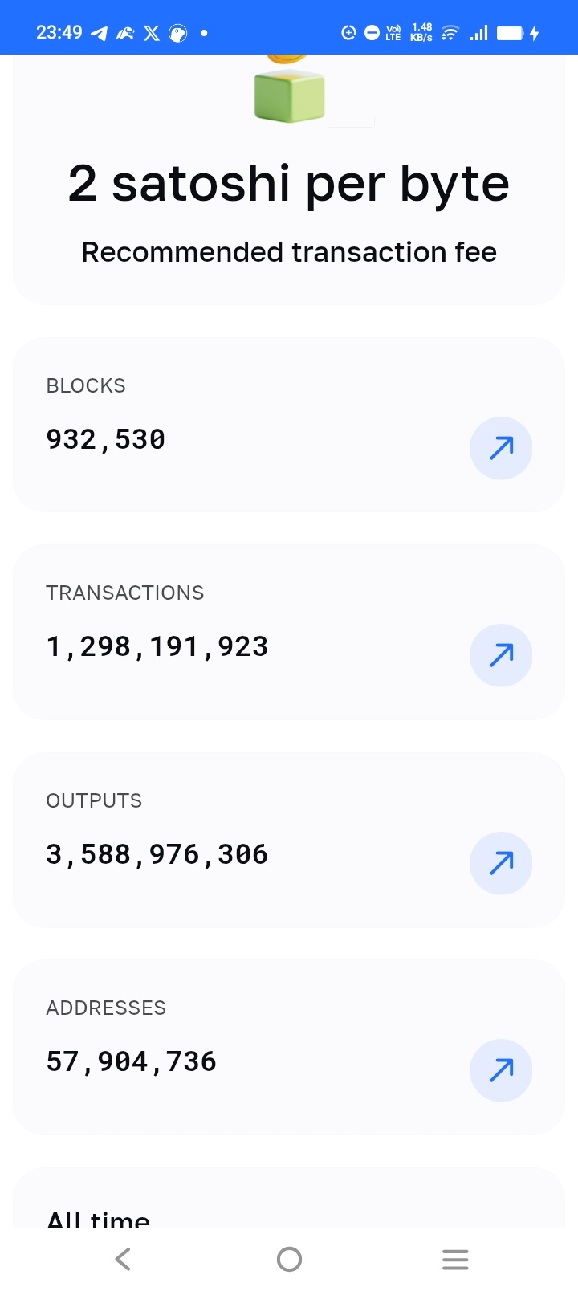Tap the blocks count 932,530
The height and width of the screenshot is (1291, 578).
(x=106, y=440)
